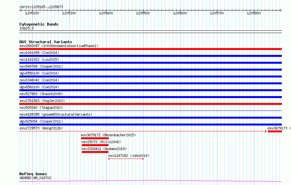Open nsv509340 (Teague2010) label

(x=41, y=108)
